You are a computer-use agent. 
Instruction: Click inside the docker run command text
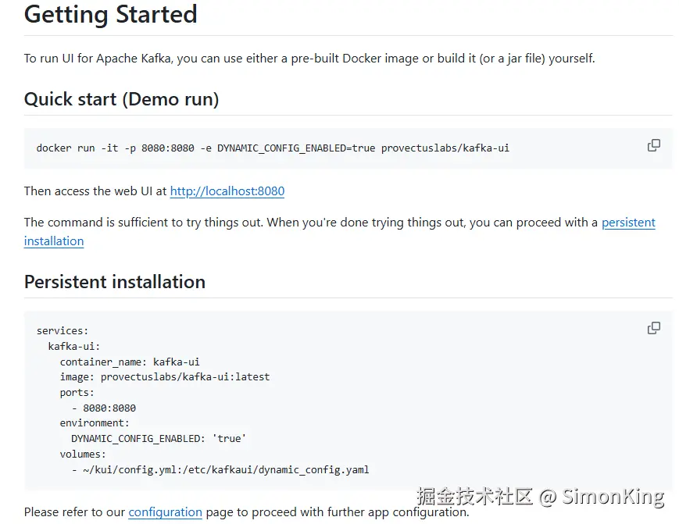[273, 148]
